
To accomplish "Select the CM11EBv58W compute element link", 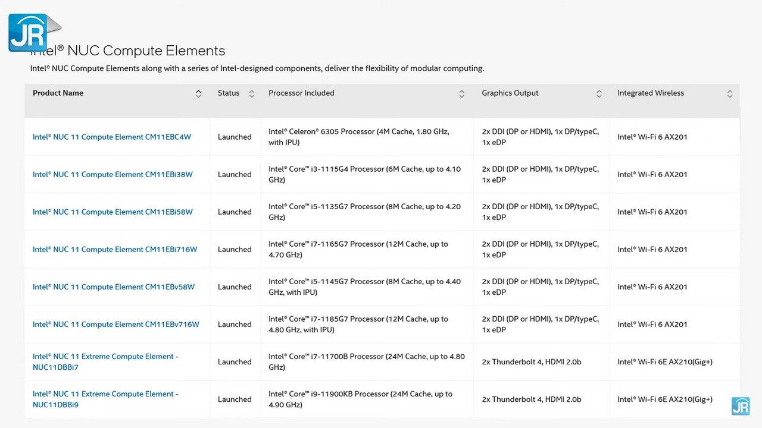I will click(114, 287).
